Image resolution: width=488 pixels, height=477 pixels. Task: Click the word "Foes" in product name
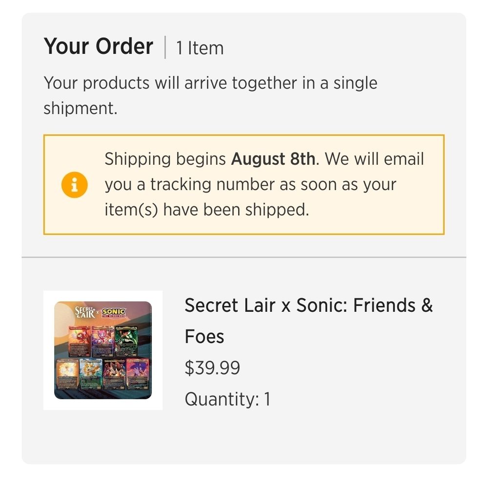(204, 337)
